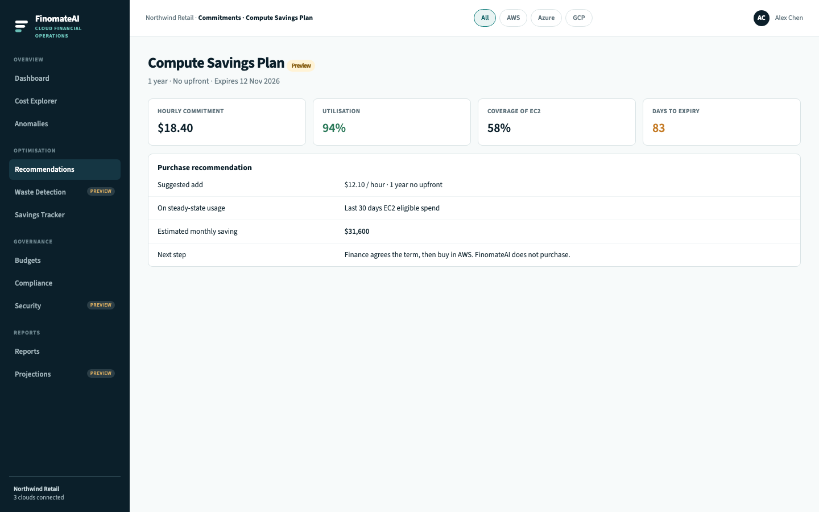Click the 3 clouds connected status
The width and height of the screenshot is (819, 512).
39,498
